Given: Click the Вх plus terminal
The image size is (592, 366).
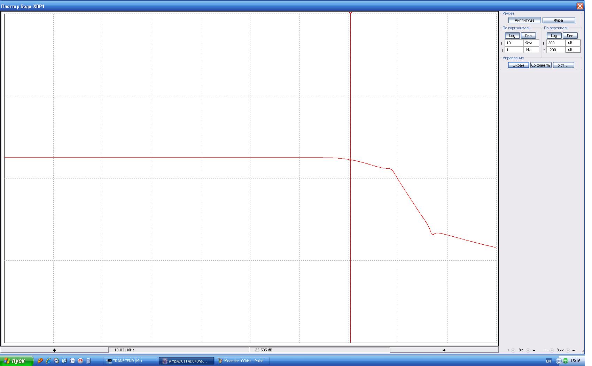Looking at the screenshot, I should (x=513, y=350).
